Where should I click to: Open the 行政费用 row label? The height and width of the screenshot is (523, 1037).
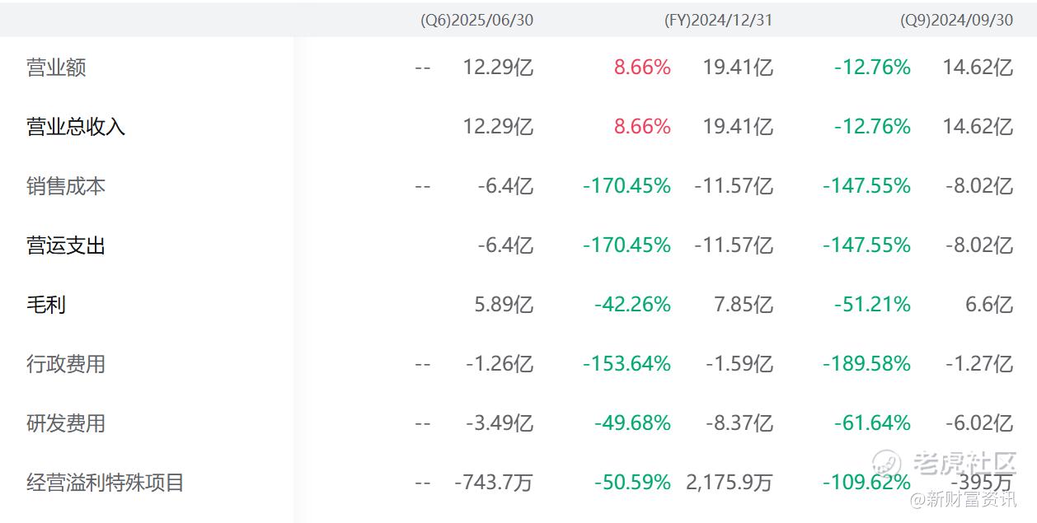click(x=66, y=364)
